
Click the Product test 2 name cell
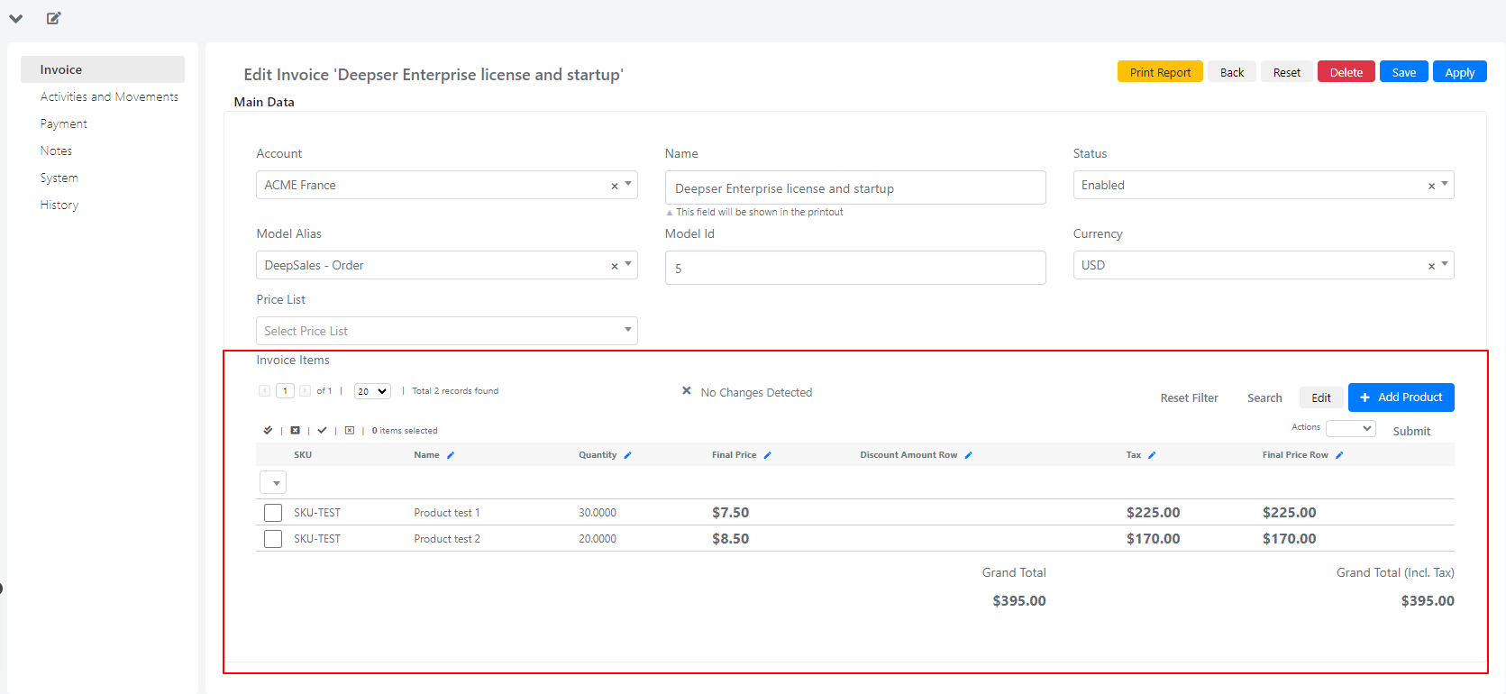pos(447,539)
